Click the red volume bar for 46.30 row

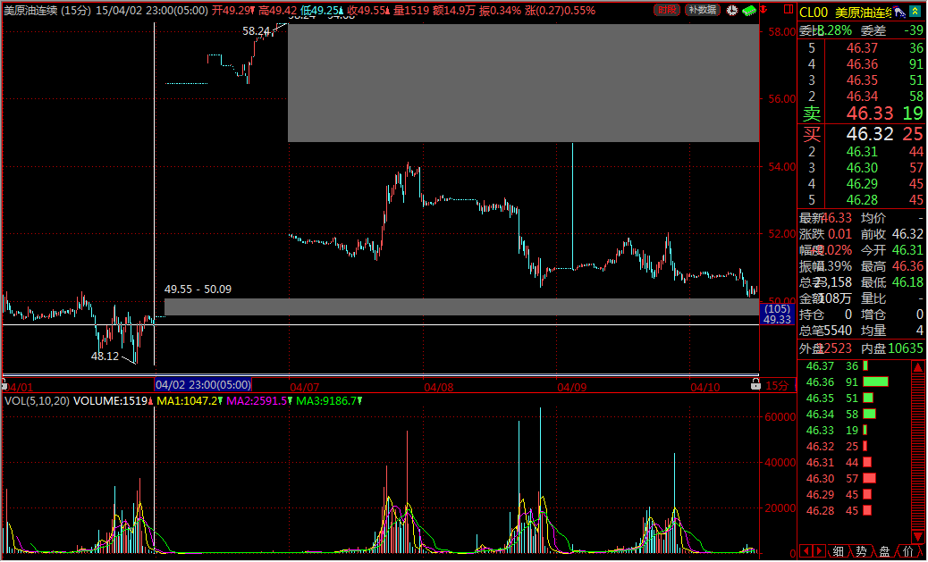[869, 478]
